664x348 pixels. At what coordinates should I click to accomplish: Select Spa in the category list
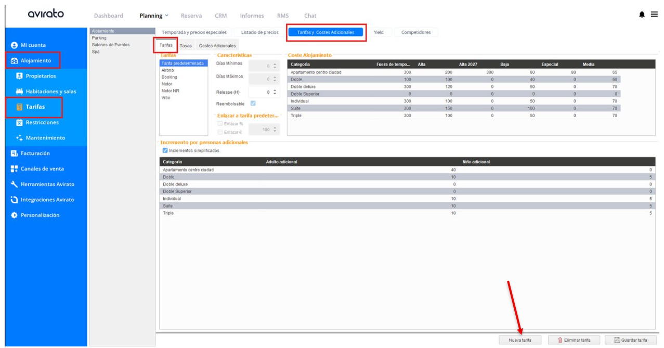point(122,51)
